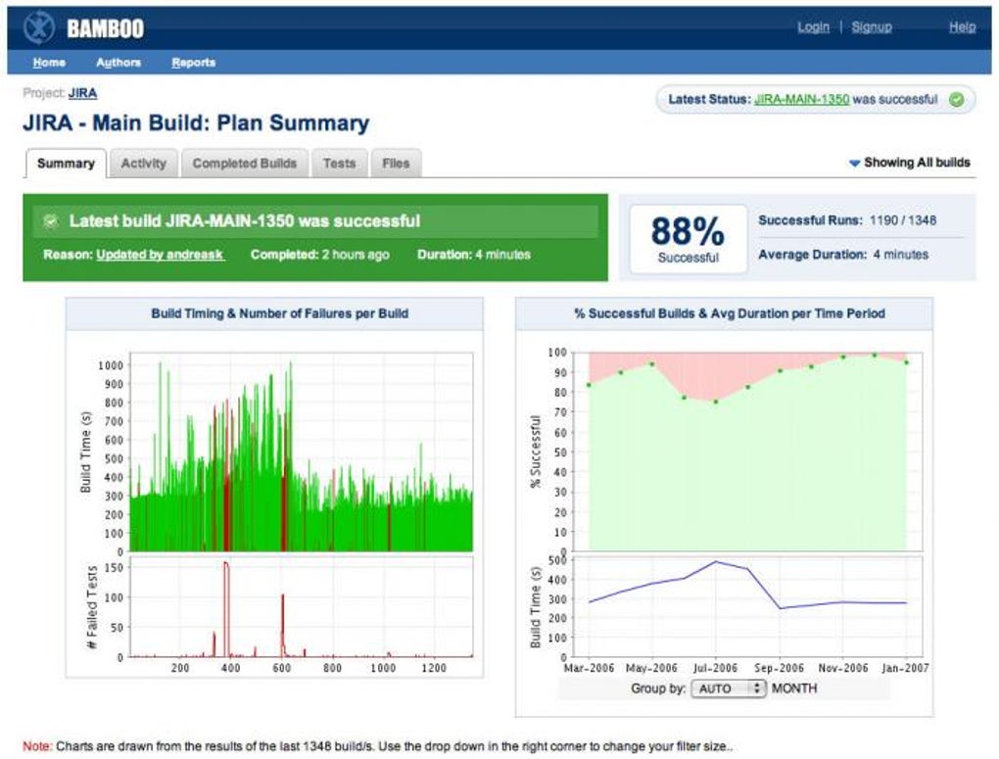Open the Files tab
Image resolution: width=999 pixels, height=759 pixels.
click(x=396, y=164)
